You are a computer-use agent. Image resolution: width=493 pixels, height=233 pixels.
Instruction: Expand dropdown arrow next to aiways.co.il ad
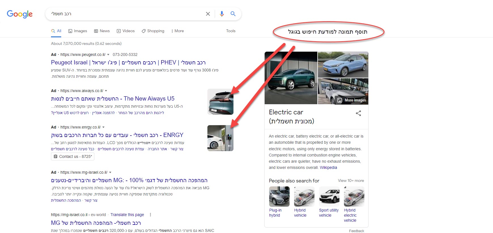(106, 91)
